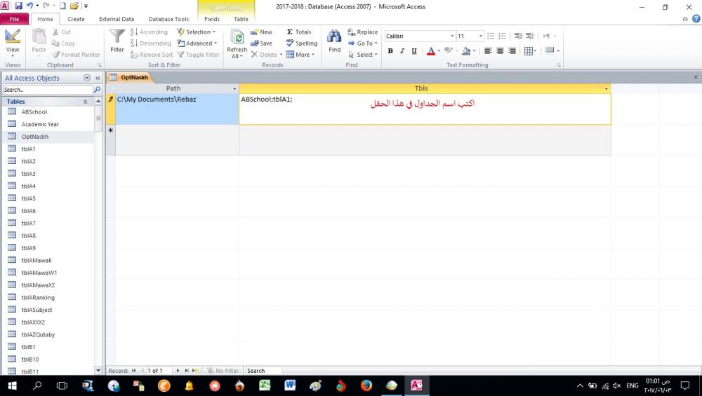
Task: Click bullets list icon
Action: pos(491,36)
